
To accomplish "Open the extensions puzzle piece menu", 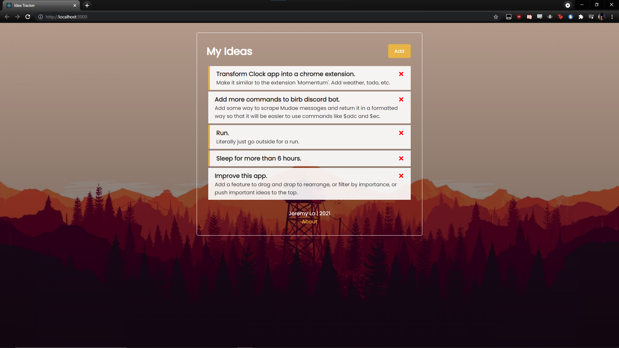I will [x=581, y=16].
